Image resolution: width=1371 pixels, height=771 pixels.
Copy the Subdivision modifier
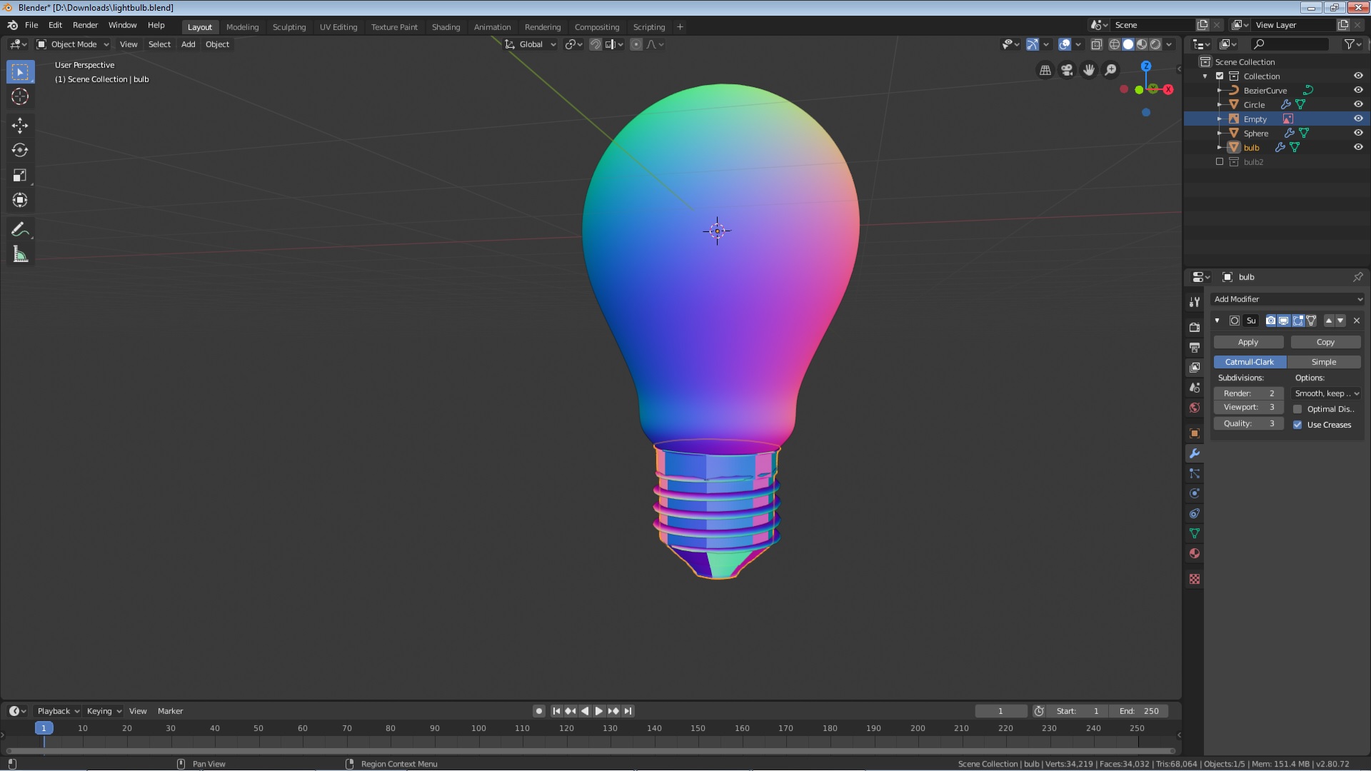pos(1325,343)
